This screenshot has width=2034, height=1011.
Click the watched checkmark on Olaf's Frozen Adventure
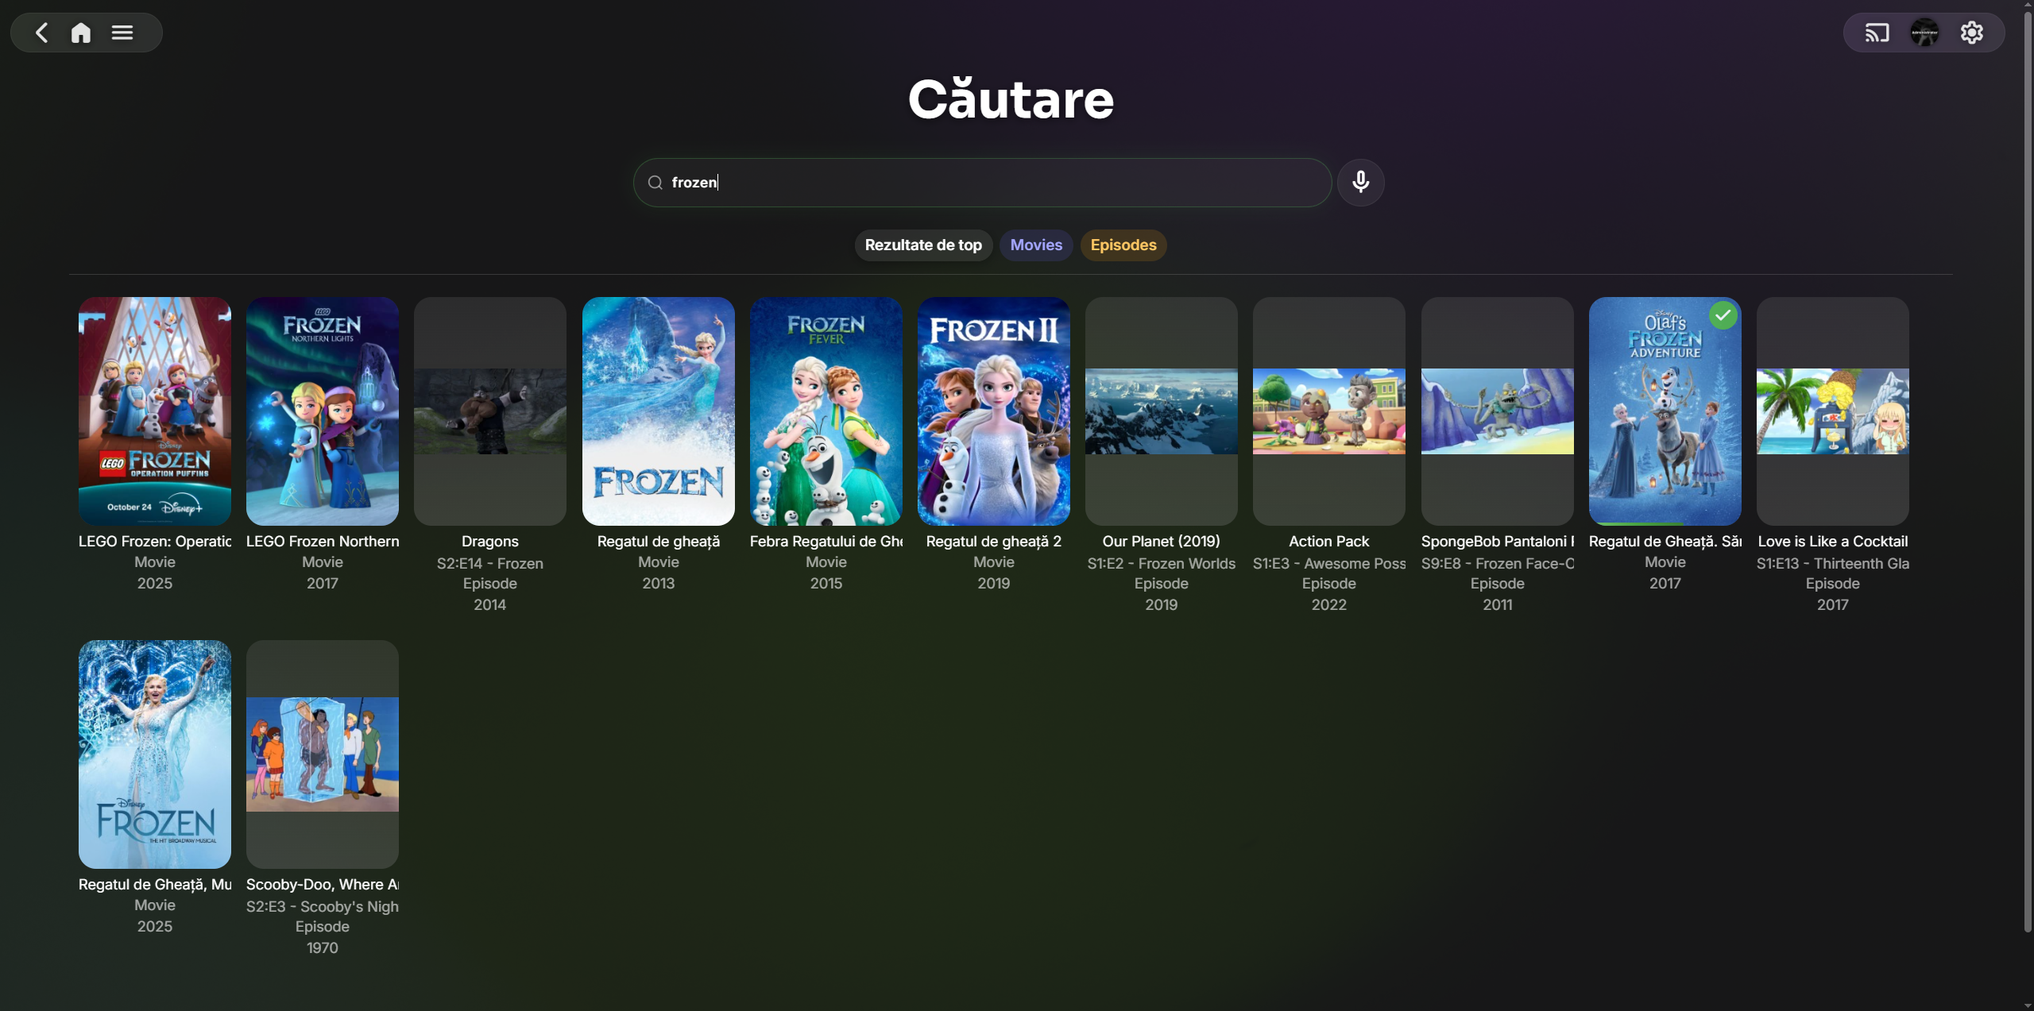1723,316
